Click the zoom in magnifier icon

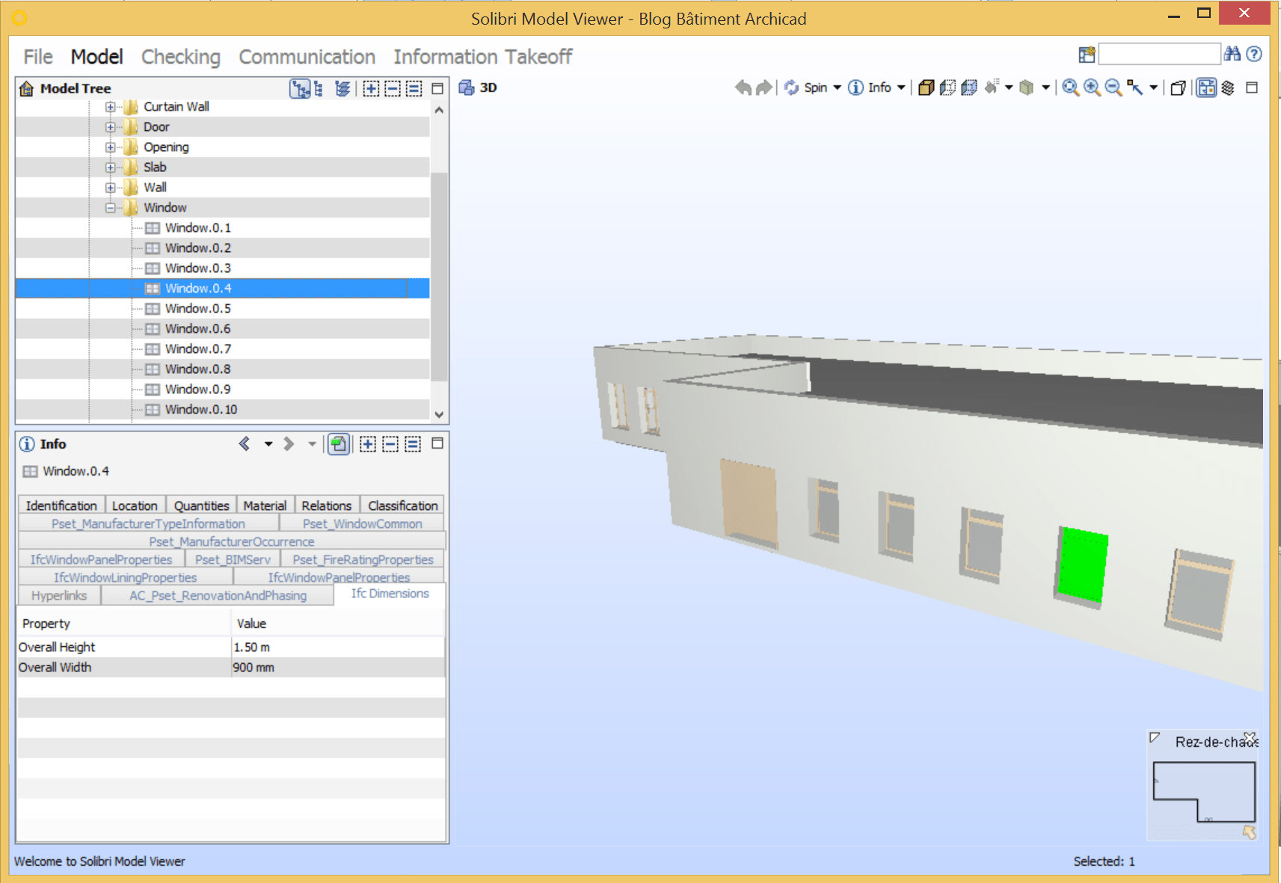[1092, 87]
